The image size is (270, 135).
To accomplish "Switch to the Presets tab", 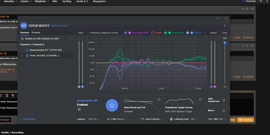I will point(36,33).
